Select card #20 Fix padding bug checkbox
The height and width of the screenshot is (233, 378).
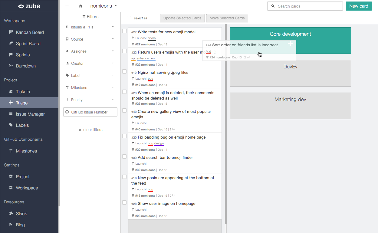pyautogui.click(x=124, y=136)
